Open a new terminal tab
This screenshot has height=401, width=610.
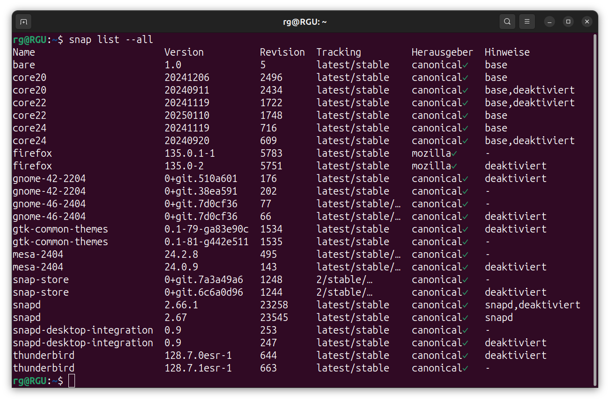coord(23,22)
